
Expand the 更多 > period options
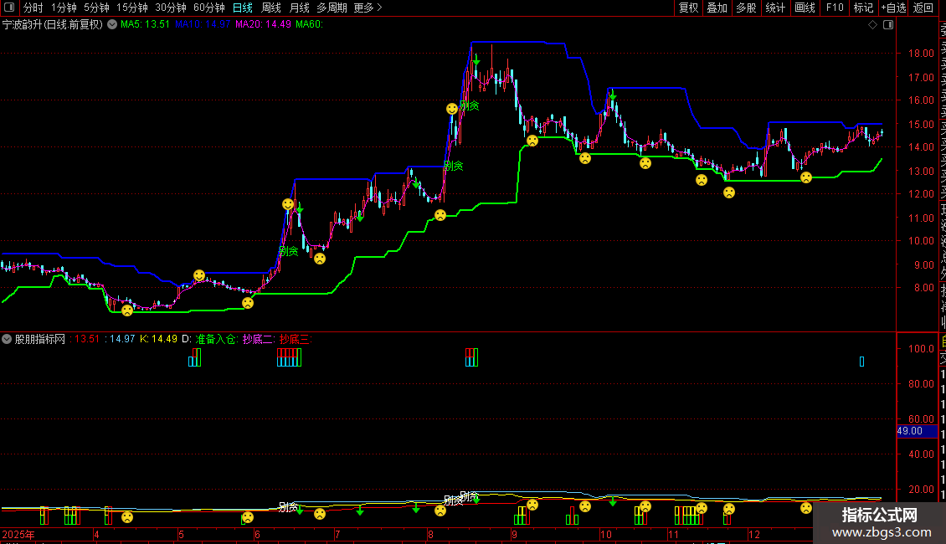click(x=368, y=8)
